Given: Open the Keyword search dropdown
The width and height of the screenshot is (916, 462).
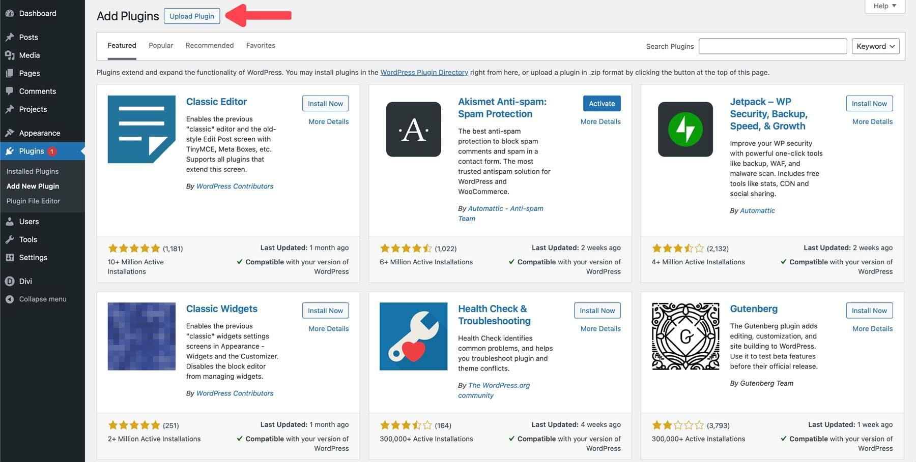Looking at the screenshot, I should point(875,46).
